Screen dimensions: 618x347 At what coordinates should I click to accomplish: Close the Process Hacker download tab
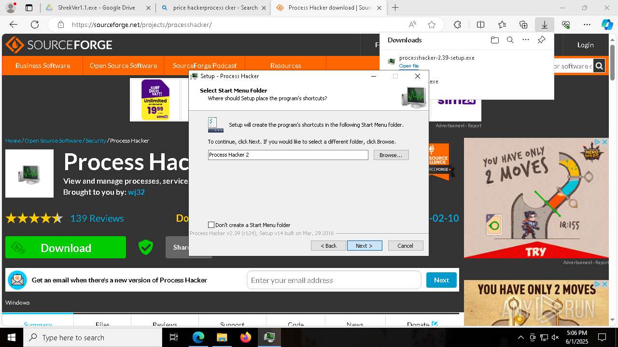379,8
